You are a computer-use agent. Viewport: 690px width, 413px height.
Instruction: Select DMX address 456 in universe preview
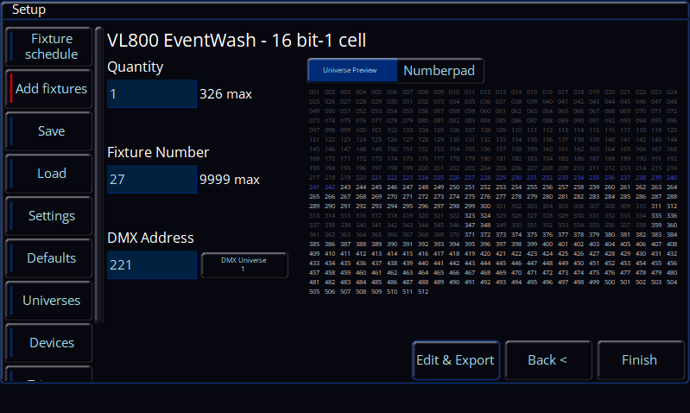click(672, 263)
